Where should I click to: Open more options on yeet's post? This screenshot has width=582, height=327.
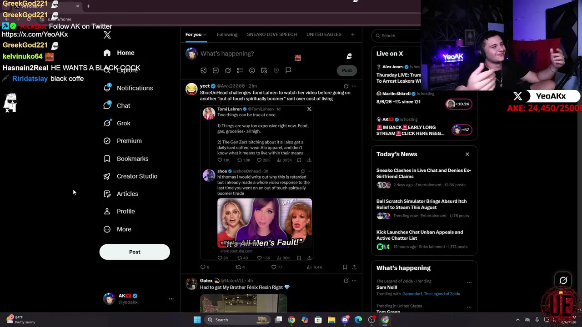point(354,86)
